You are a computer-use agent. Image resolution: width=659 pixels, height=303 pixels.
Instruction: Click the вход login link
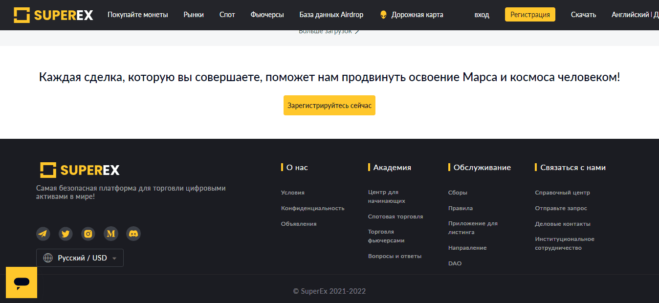pos(482,15)
